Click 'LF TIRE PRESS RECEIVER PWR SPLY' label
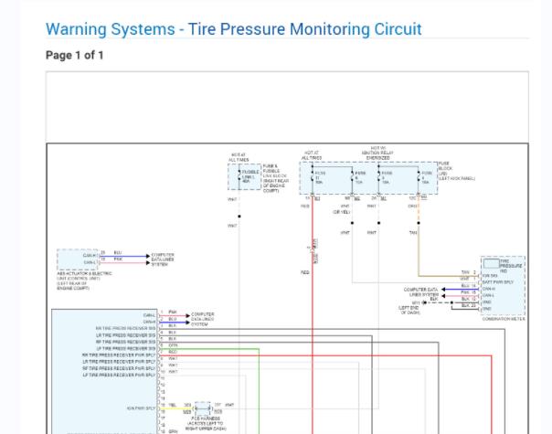 point(119,376)
